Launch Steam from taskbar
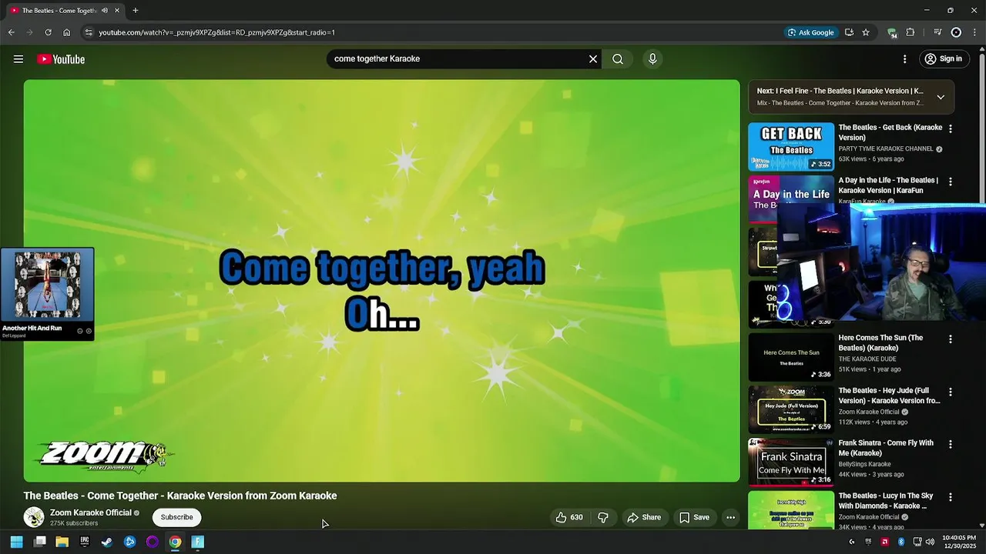The width and height of the screenshot is (986, 554). [x=107, y=542]
